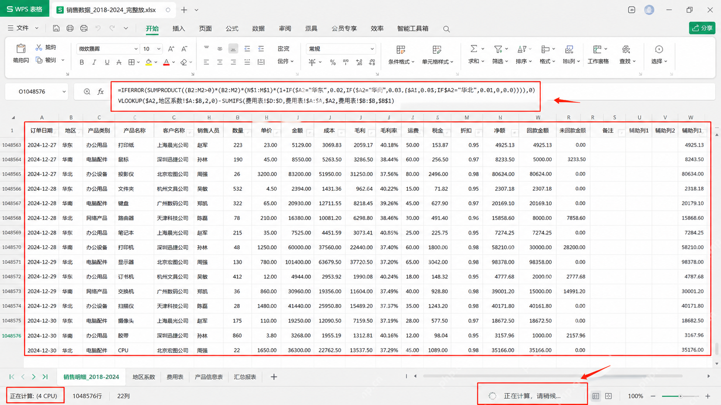
Task: Toggle italic formatting
Action: 94,62
